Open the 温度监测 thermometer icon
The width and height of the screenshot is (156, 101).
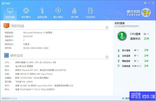[42, 11]
